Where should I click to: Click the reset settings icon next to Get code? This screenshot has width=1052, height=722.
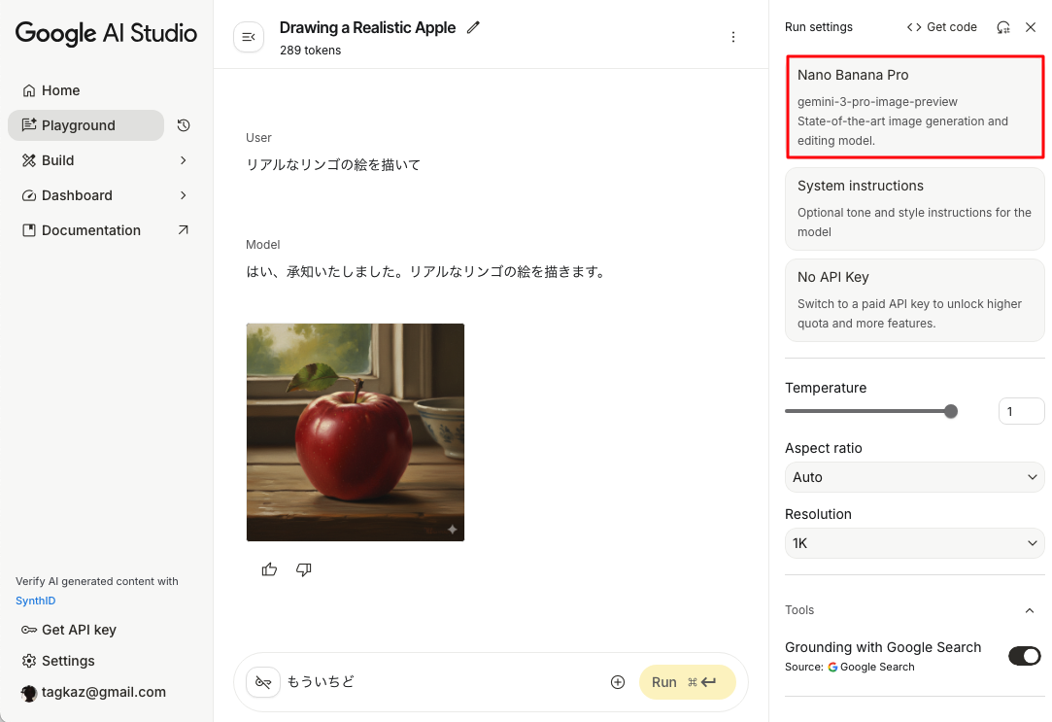pos(1003,27)
